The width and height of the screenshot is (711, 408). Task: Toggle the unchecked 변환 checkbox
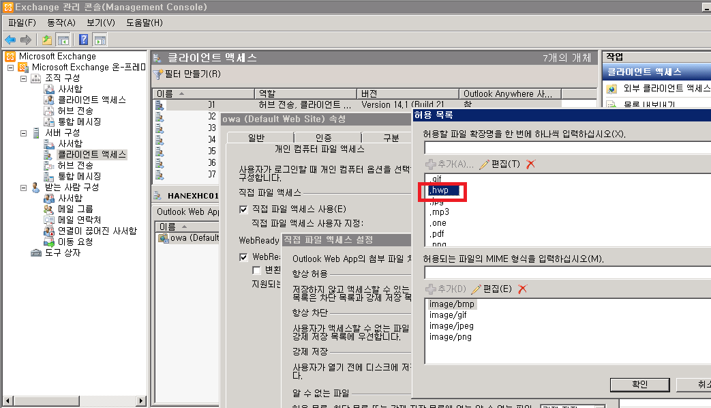pyautogui.click(x=256, y=270)
